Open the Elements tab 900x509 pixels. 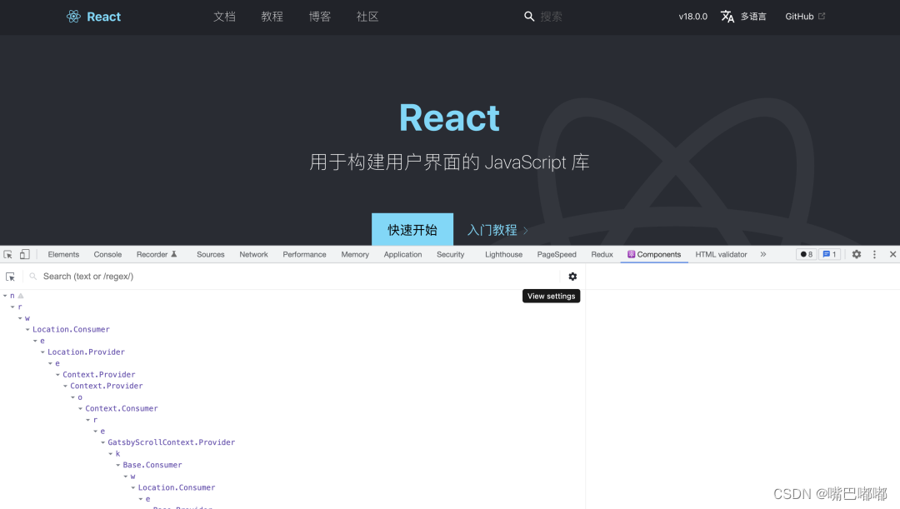(63, 254)
